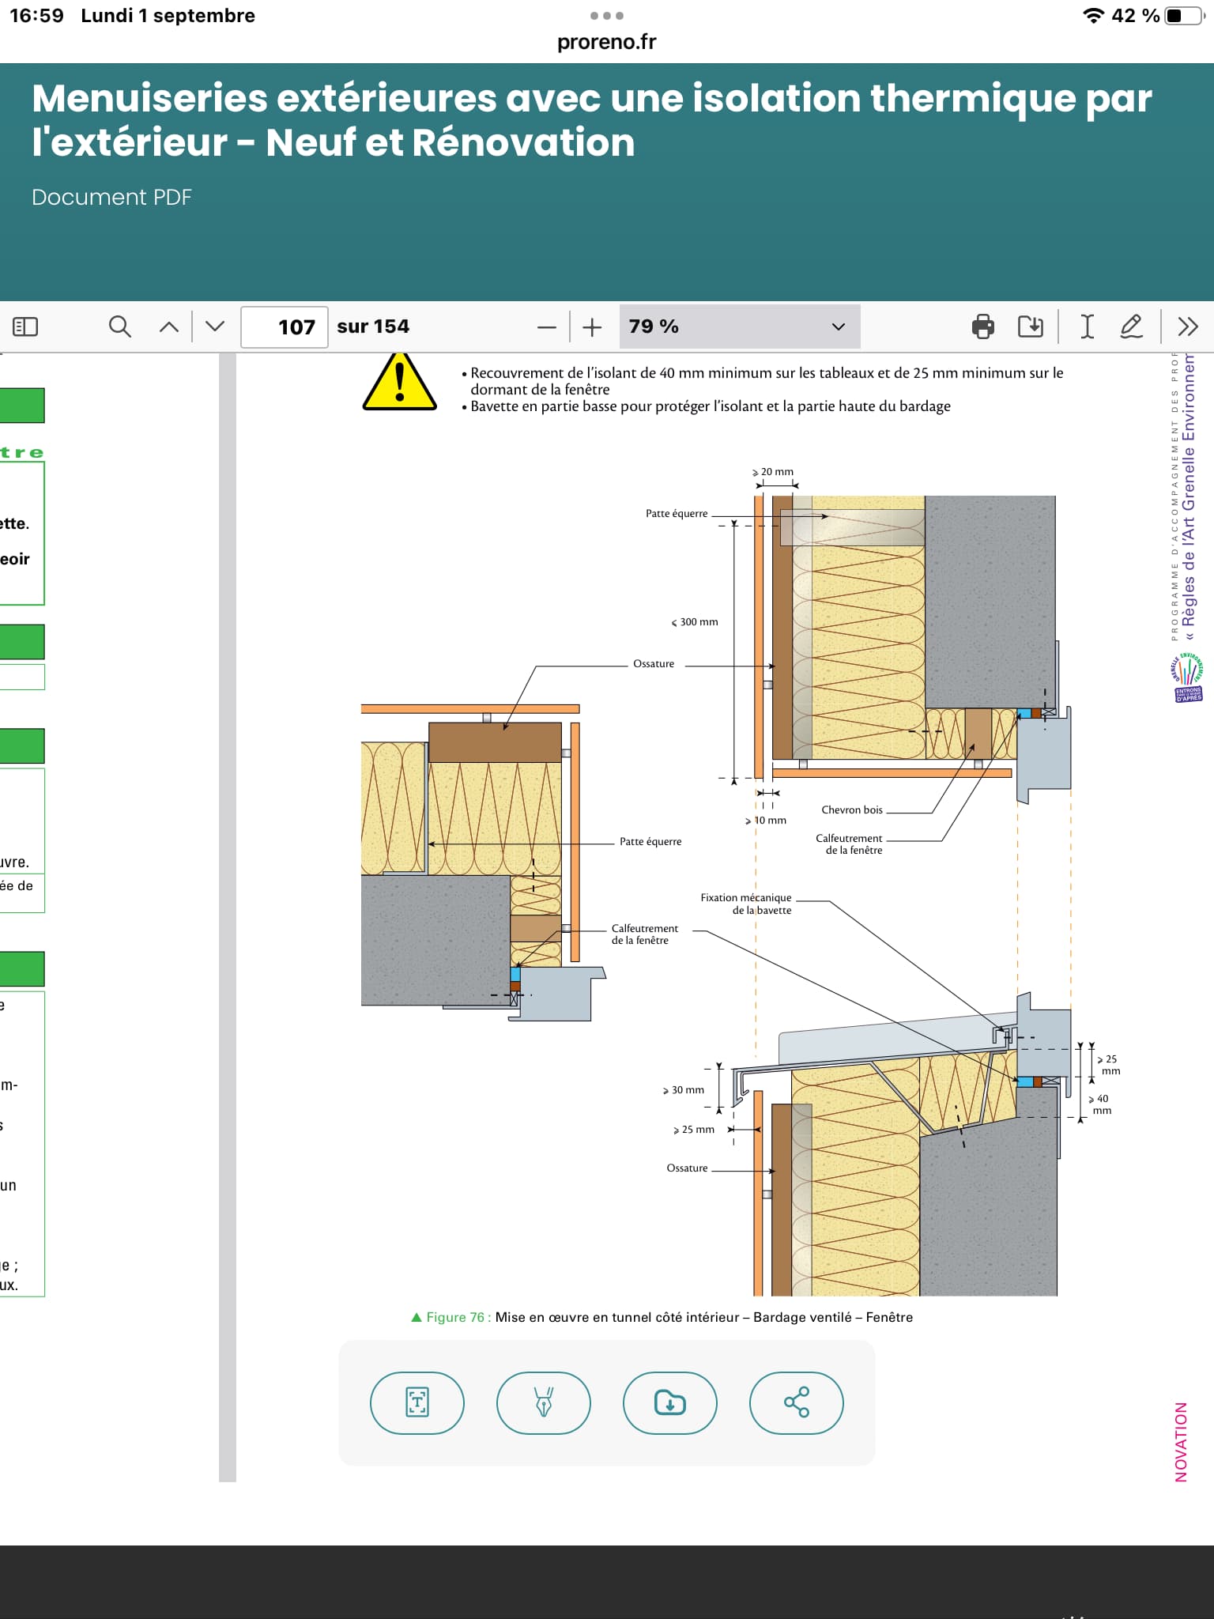Tap the three dots above proreno.fr
Viewport: 1214px width, 1619px height.
click(607, 16)
